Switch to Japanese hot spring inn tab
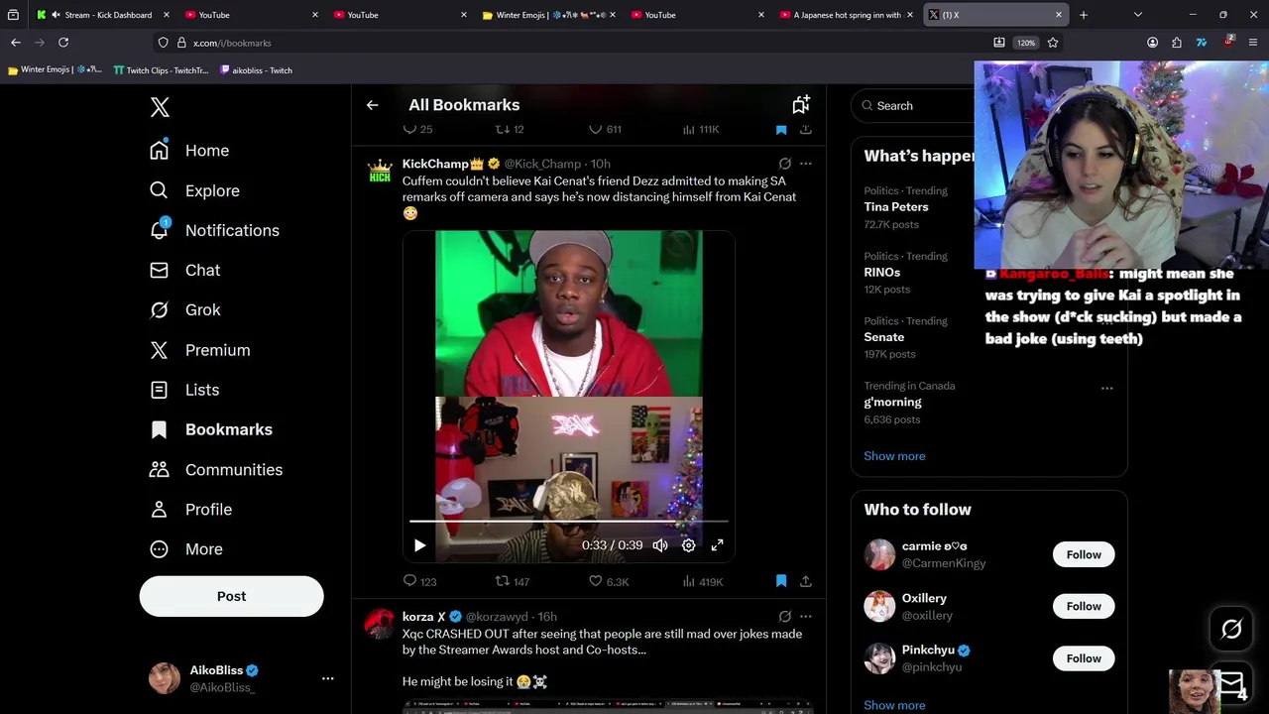 845,15
